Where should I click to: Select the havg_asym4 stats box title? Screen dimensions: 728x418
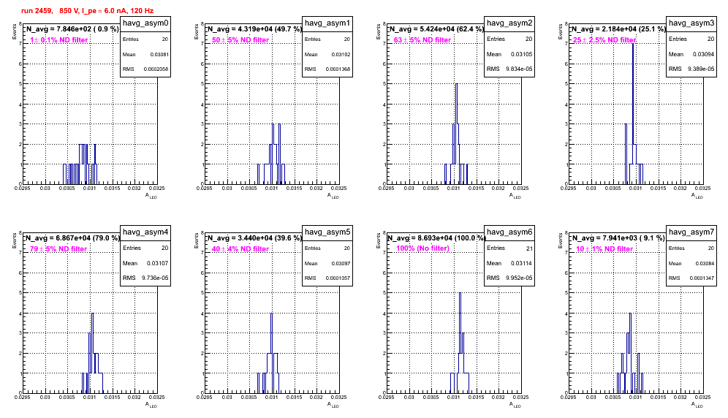coord(145,232)
